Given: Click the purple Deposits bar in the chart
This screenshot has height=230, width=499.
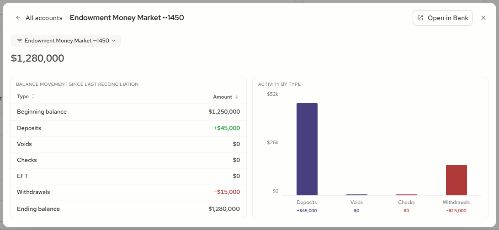Looking at the screenshot, I should (x=307, y=149).
